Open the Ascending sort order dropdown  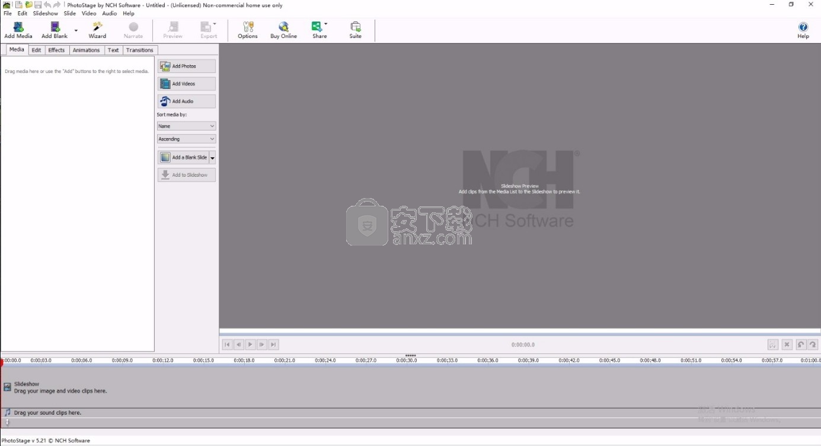click(187, 139)
